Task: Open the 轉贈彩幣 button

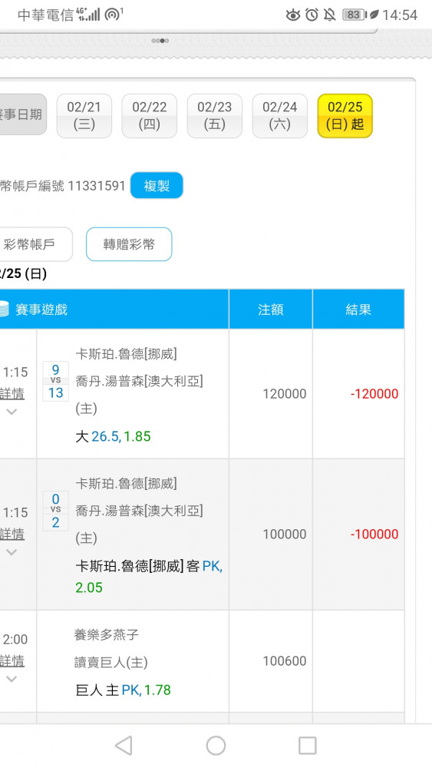Action: coord(129,244)
